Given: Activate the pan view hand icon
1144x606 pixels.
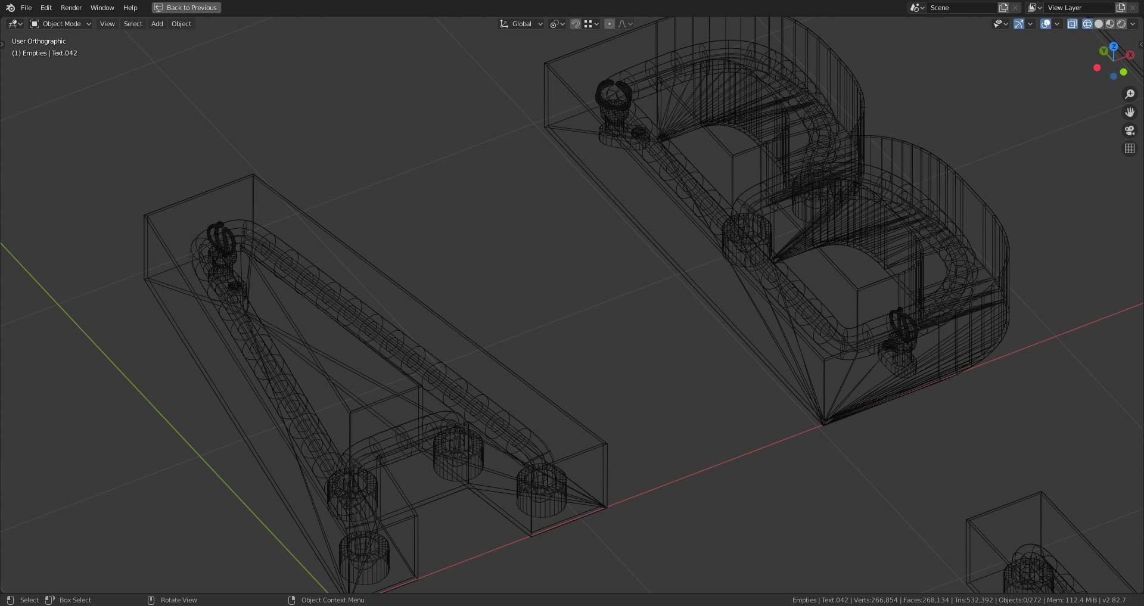Looking at the screenshot, I should [1129, 112].
